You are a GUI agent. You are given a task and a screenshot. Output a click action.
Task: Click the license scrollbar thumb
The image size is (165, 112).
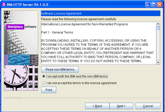pyautogui.click(x=158, y=28)
